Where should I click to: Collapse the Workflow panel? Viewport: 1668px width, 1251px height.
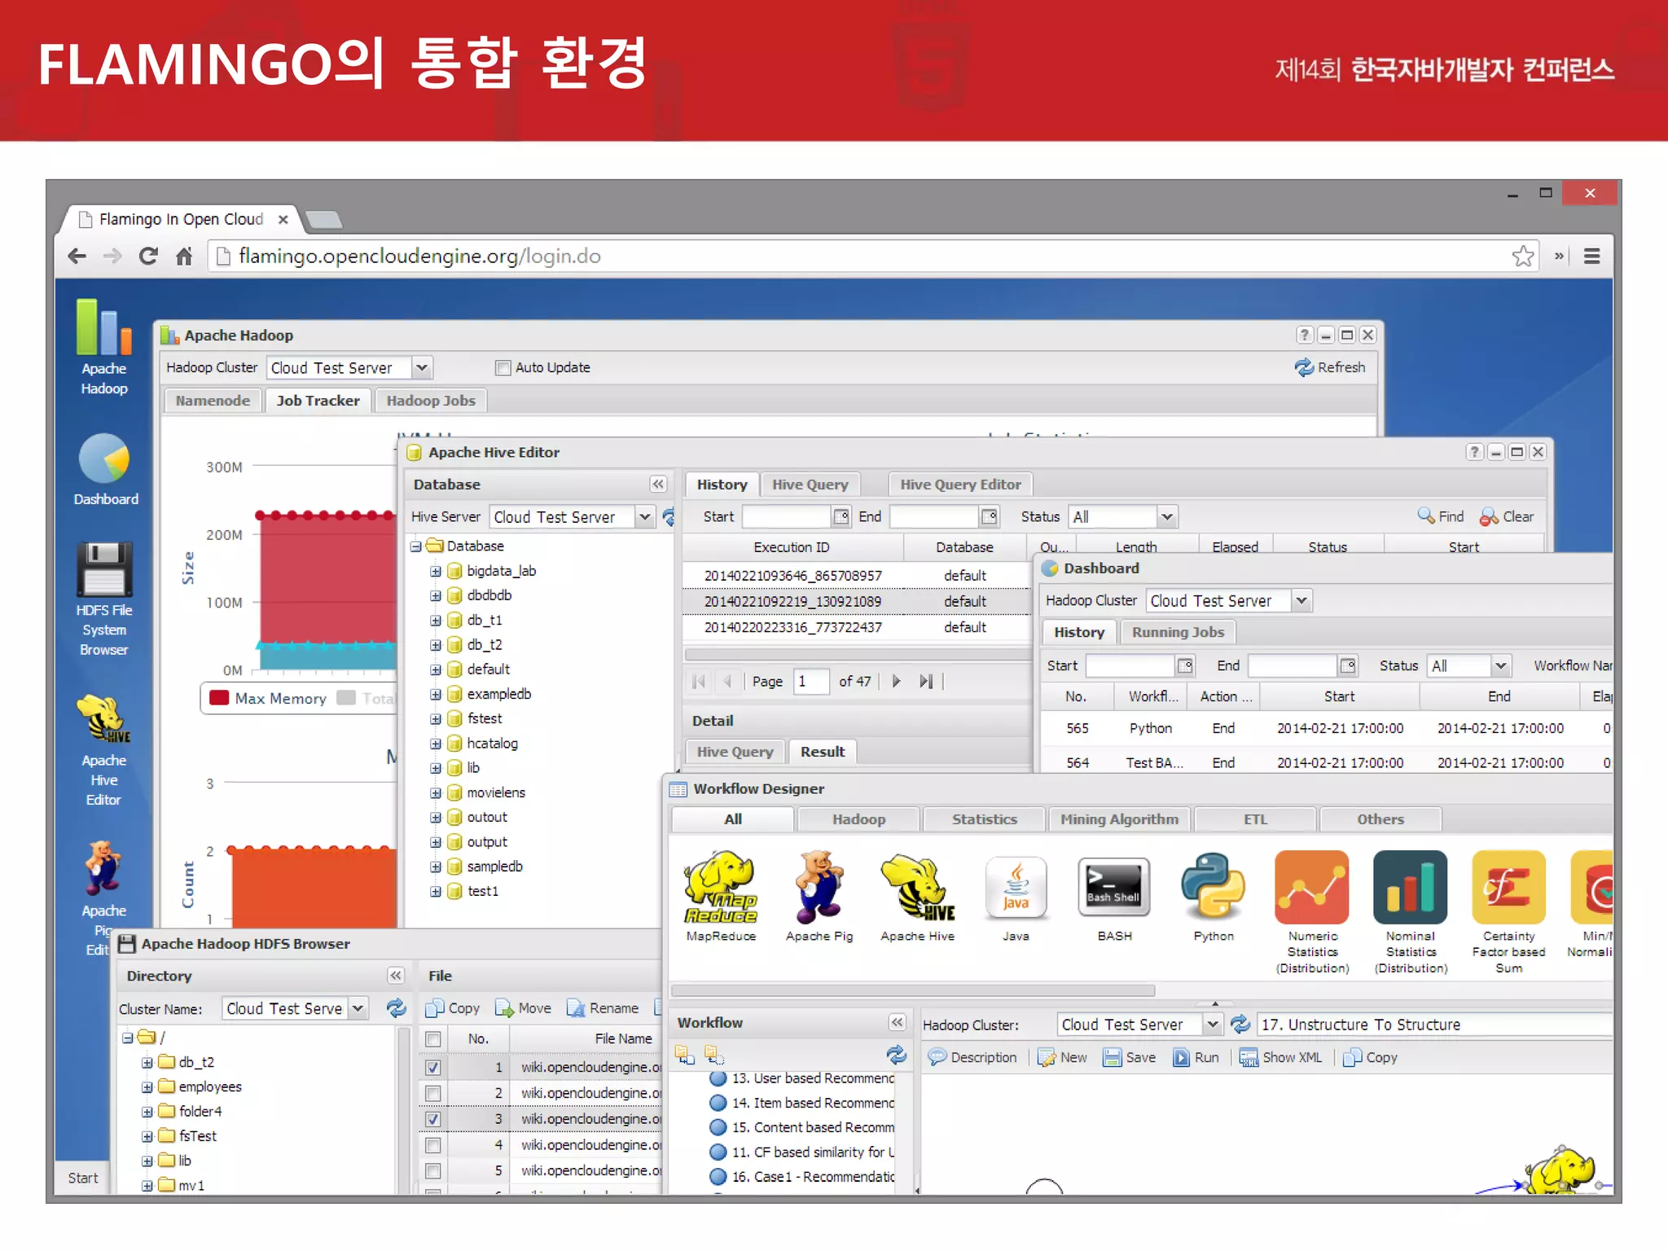coord(897,1022)
